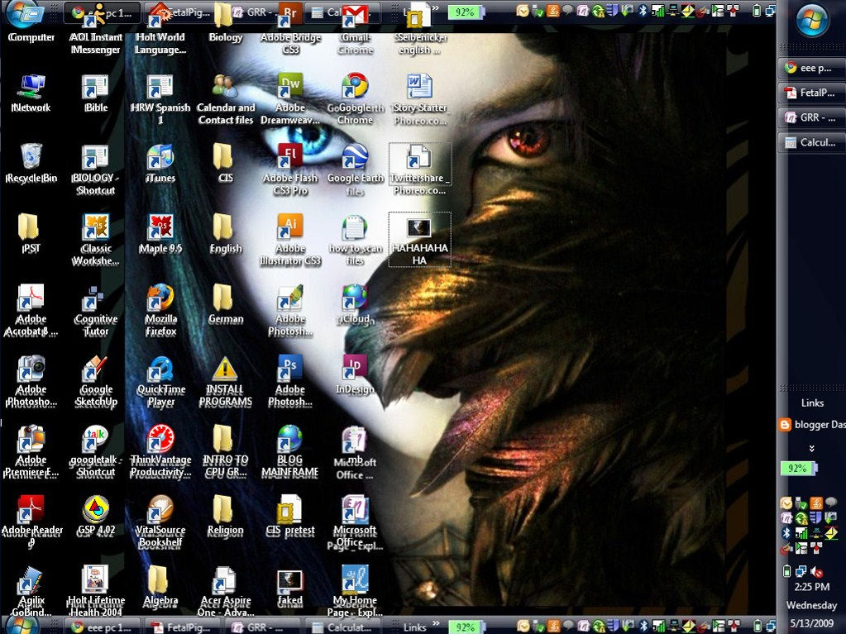Open the faked image file
The height and width of the screenshot is (634, 846).
coord(289,585)
